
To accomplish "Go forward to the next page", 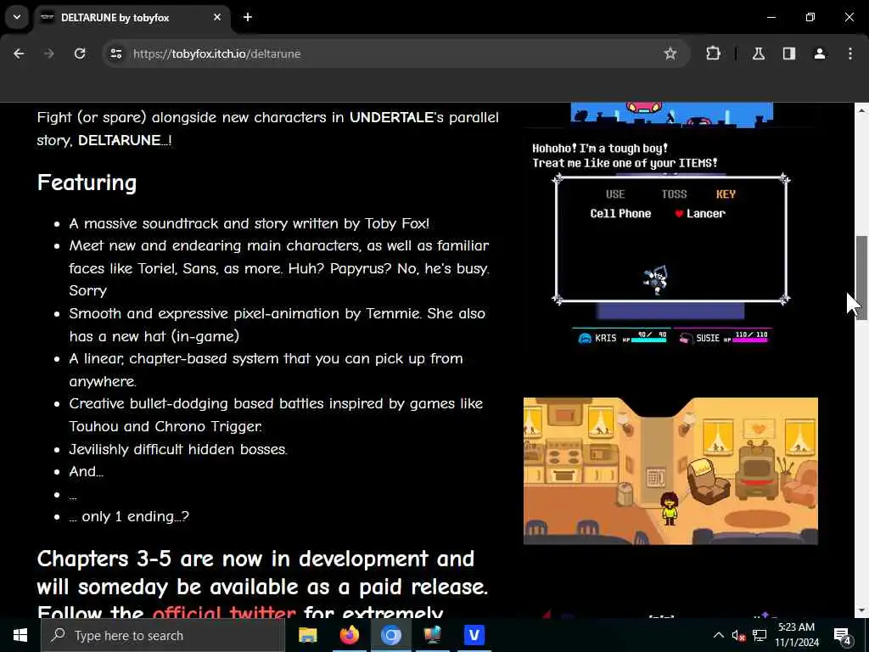I will pos(49,53).
